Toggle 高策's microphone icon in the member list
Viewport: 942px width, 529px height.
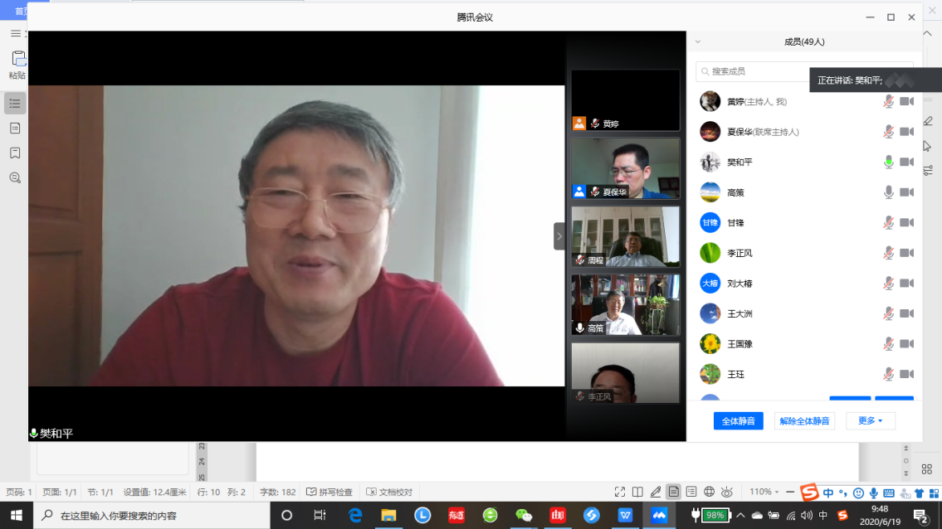888,192
